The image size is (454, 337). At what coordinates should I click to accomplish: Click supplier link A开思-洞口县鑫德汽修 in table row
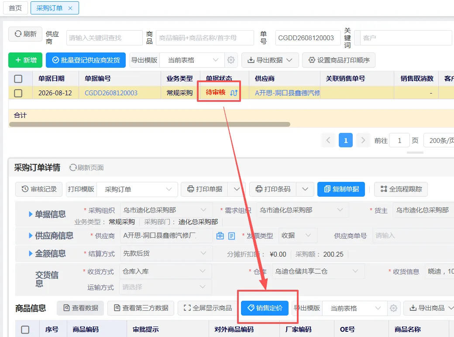[x=287, y=93]
